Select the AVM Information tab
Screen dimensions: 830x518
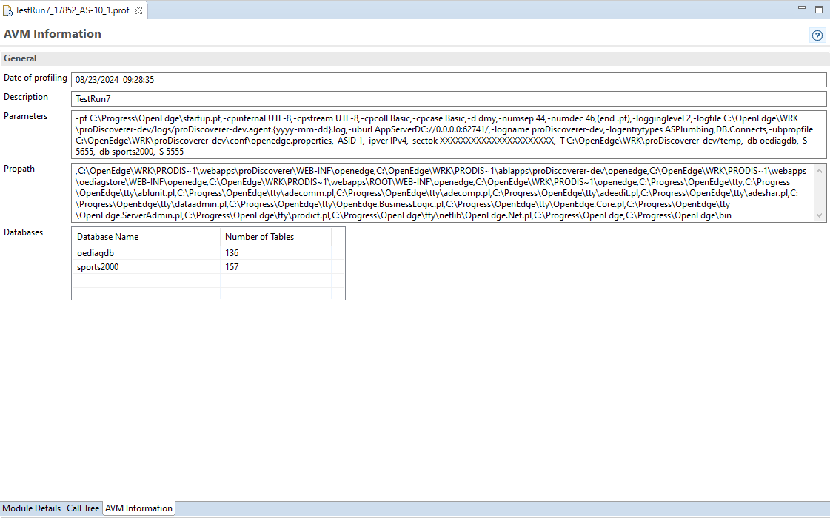click(138, 508)
